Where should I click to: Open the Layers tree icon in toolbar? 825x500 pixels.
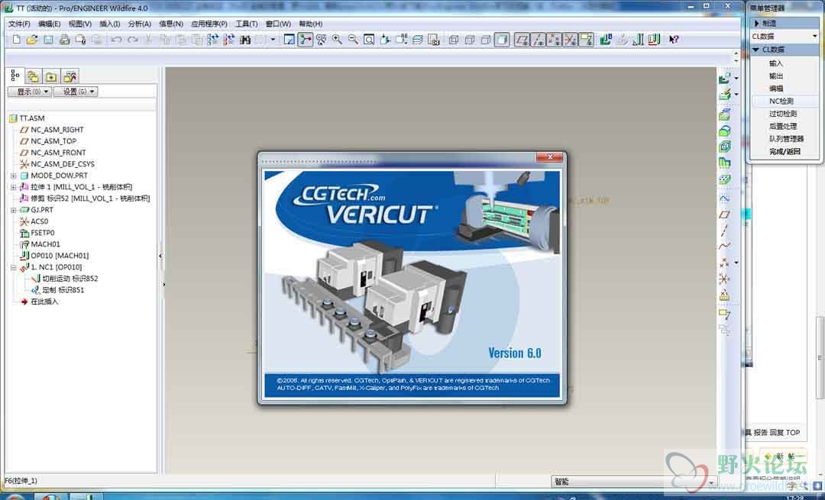pyautogui.click(x=417, y=40)
